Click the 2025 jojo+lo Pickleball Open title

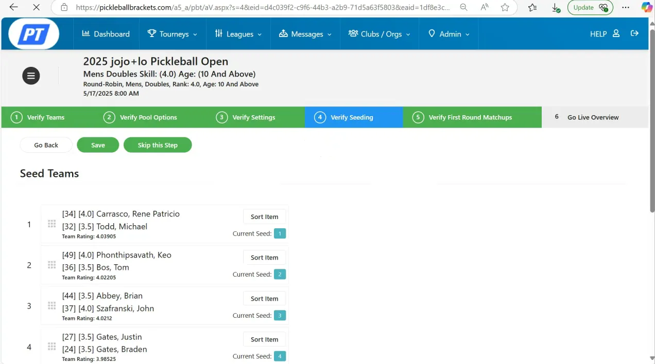(x=156, y=61)
